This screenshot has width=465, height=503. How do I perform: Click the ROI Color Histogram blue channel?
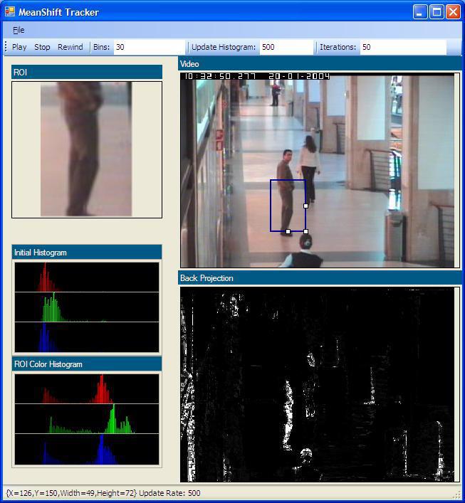pos(87,449)
